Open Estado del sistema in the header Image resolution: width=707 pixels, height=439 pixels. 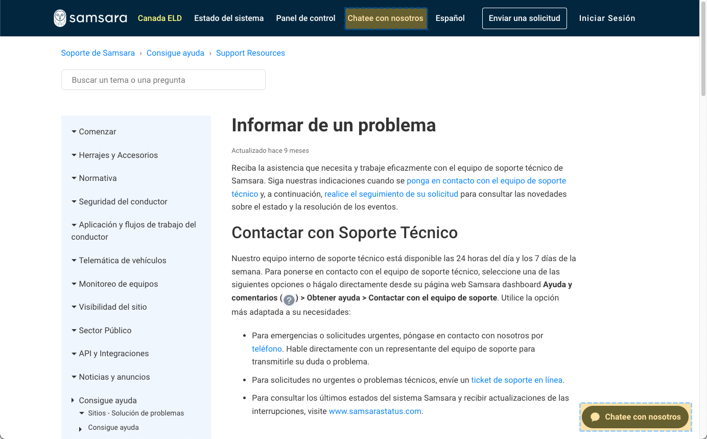coord(229,18)
